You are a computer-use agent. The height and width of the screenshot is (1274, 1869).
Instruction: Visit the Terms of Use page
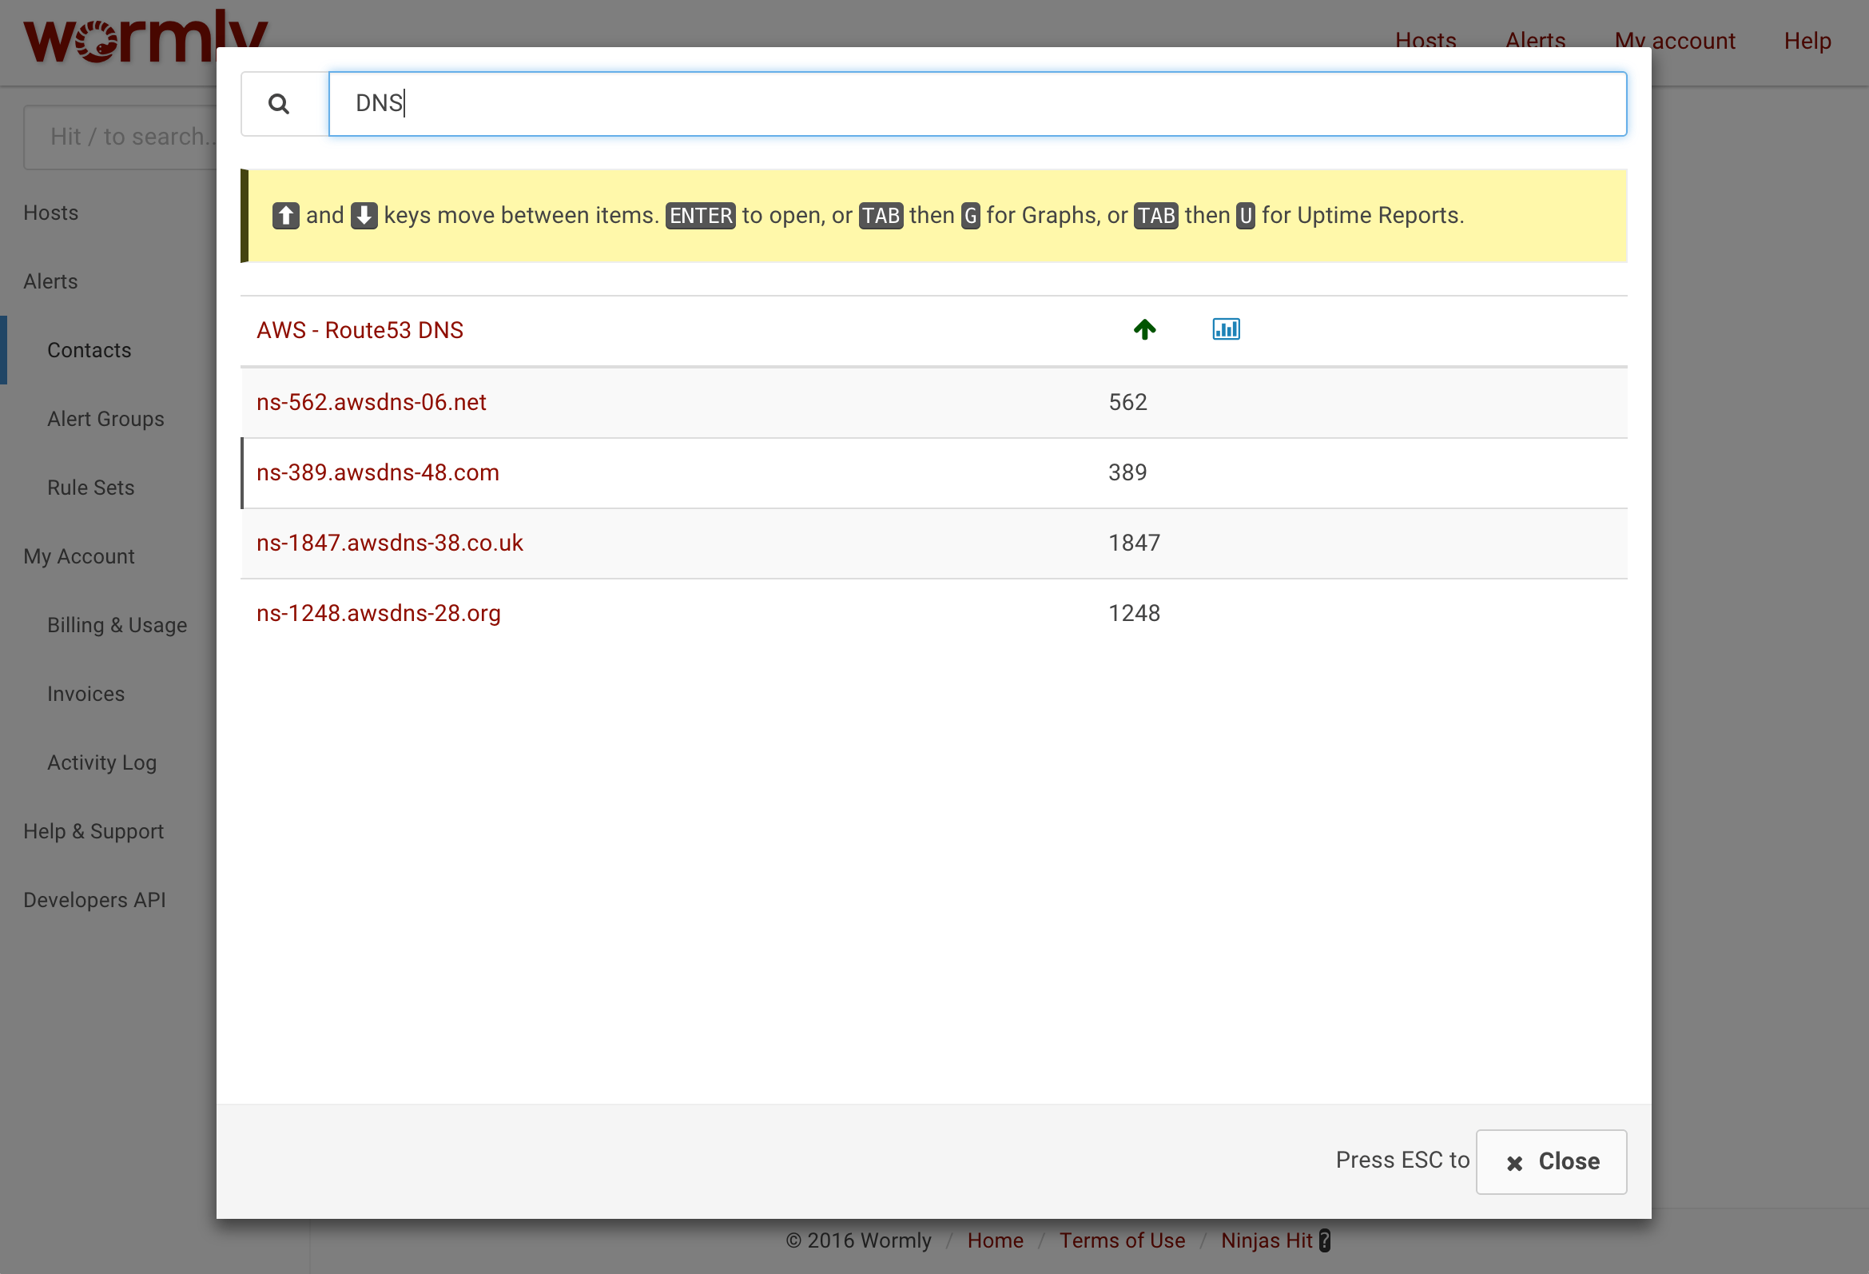pyautogui.click(x=1122, y=1241)
